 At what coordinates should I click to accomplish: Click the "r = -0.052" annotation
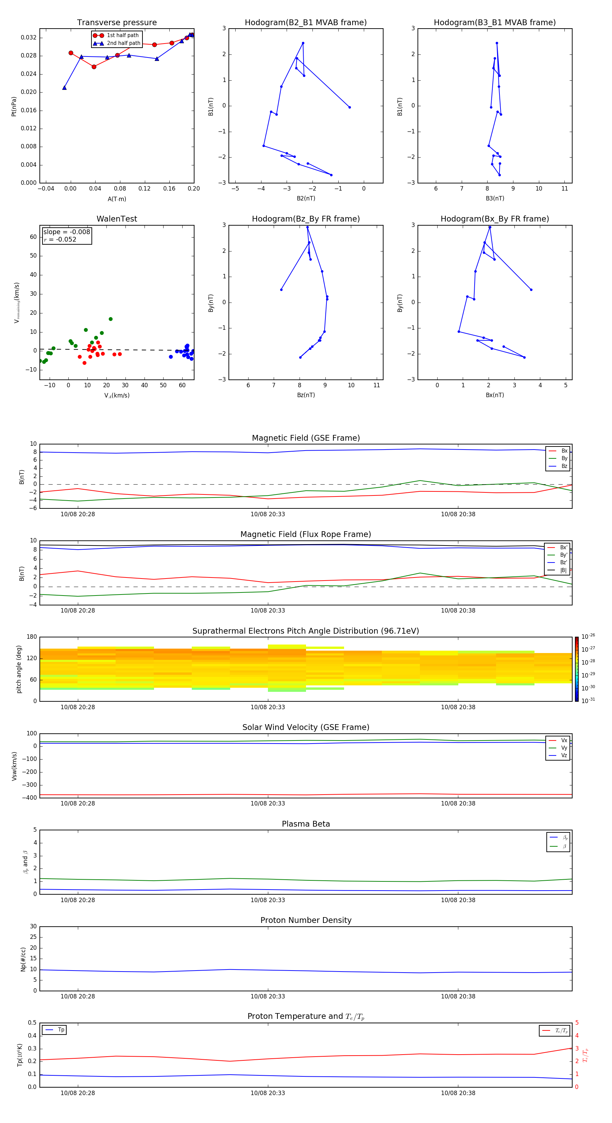[60, 239]
